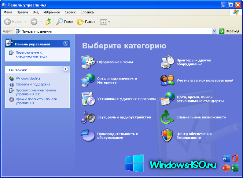The height and width of the screenshot is (178, 243).
Task: Click the classic view switch icon
Action: click(x=11, y=53)
